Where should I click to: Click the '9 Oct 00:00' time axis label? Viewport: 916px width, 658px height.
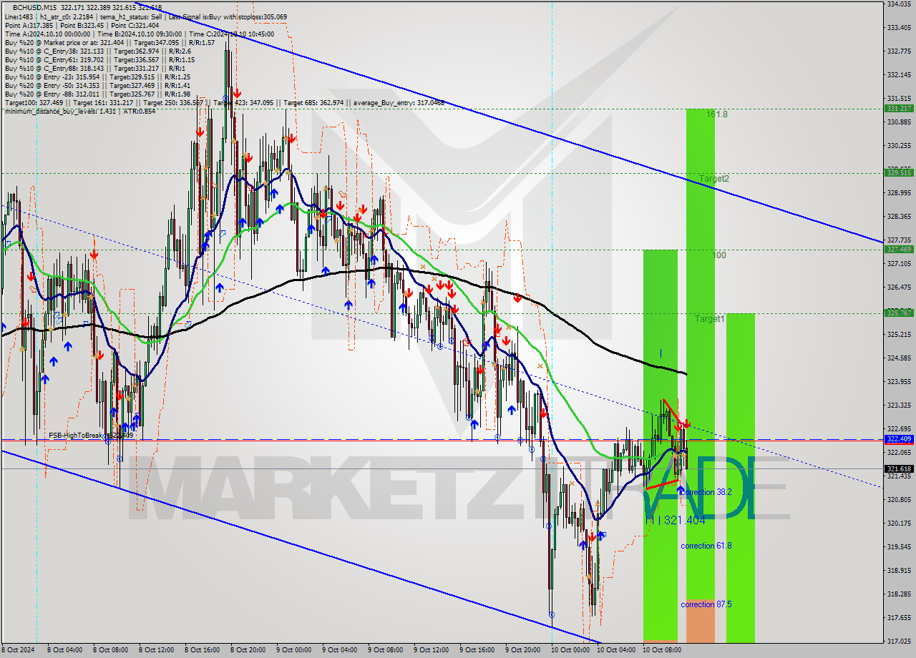294,650
